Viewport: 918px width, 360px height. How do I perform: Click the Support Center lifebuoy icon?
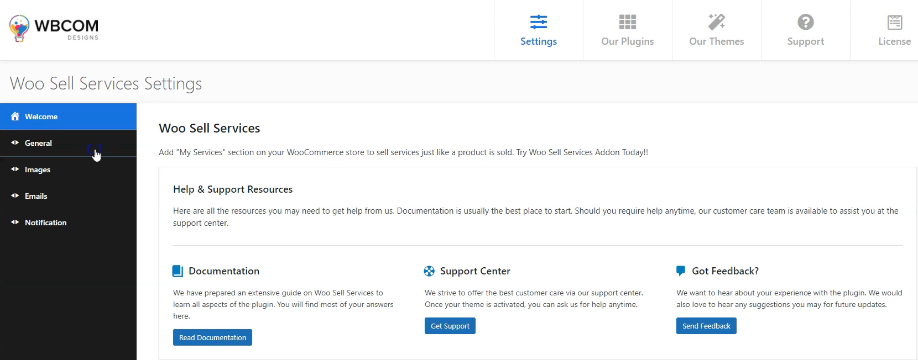pyautogui.click(x=429, y=271)
